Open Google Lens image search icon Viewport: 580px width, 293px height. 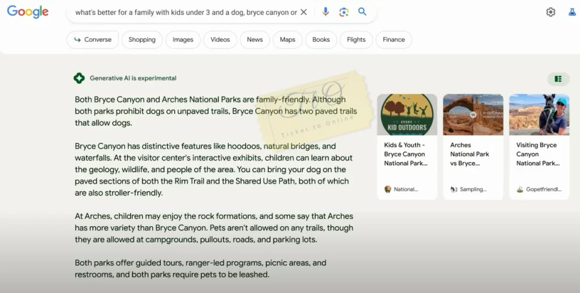(344, 12)
